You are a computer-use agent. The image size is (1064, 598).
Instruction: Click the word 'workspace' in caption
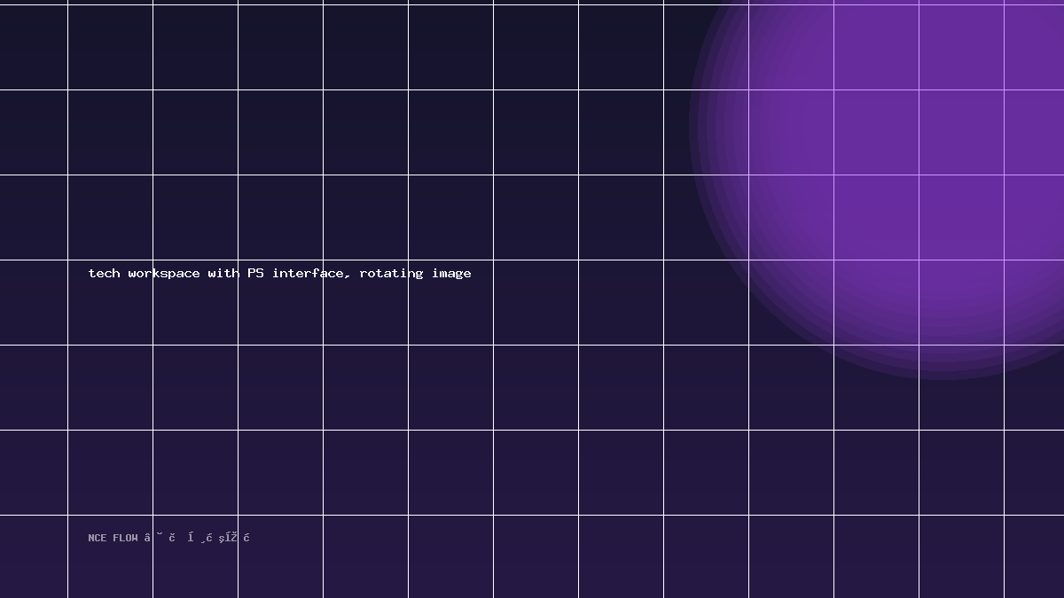pyautogui.click(x=164, y=274)
